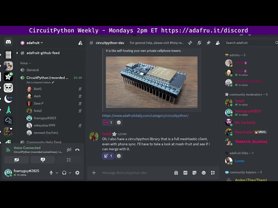Open Discord home direct messages icon
This screenshot has width=278, height=208.
[8, 42]
